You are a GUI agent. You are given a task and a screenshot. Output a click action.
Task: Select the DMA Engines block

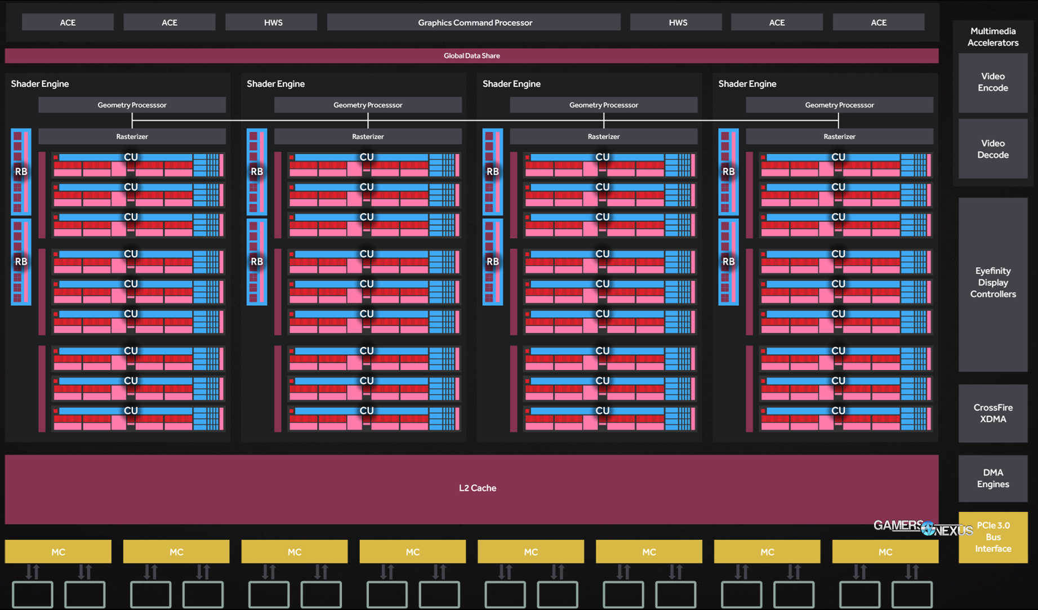coord(992,478)
